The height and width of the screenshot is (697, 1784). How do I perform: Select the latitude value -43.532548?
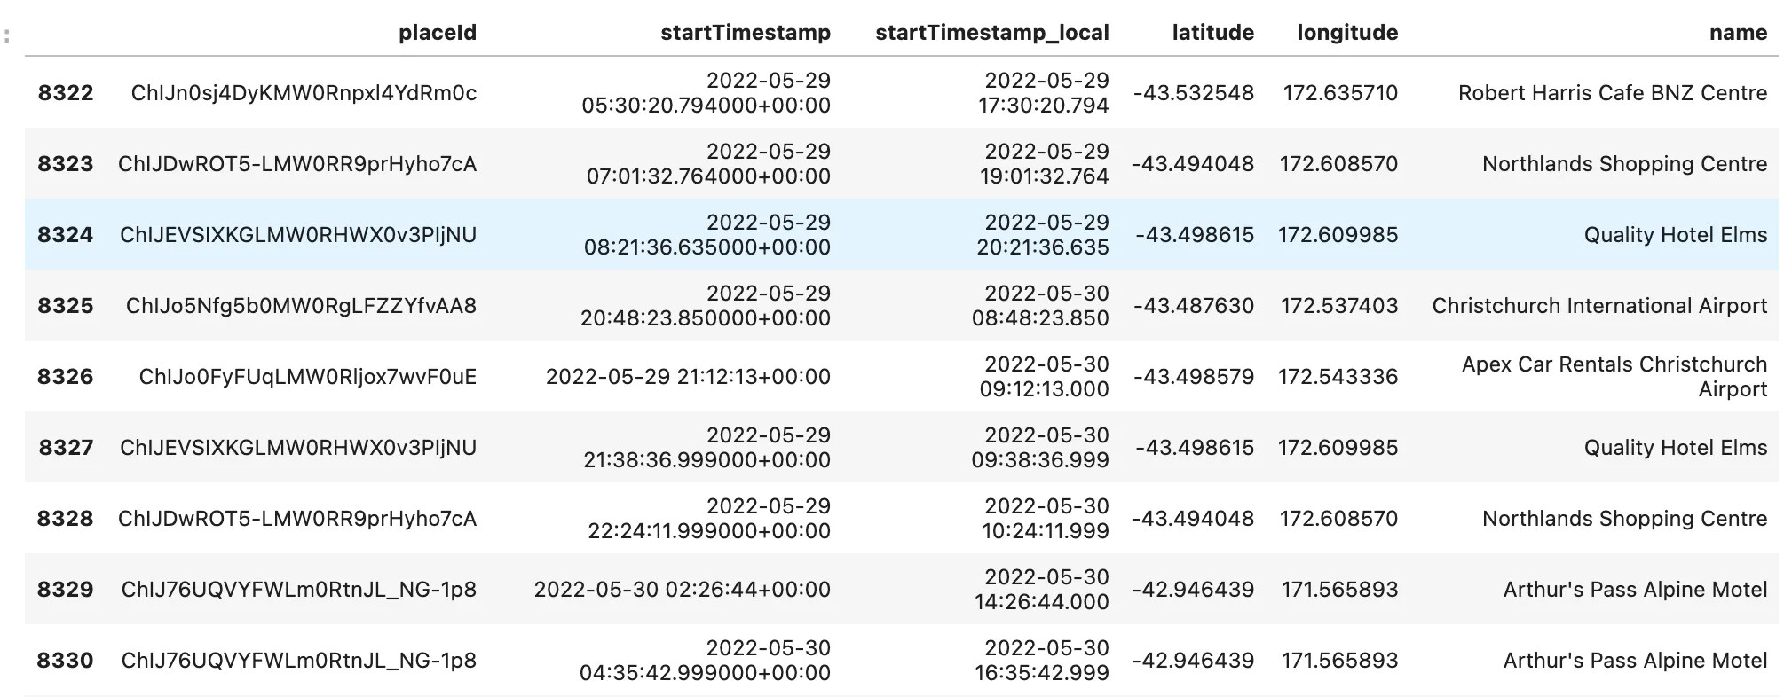[1194, 93]
